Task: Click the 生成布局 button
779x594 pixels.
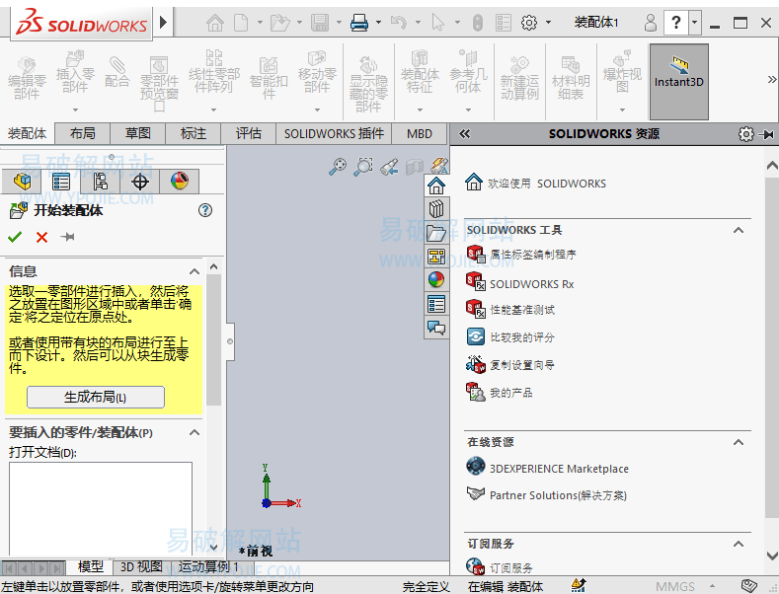Action: coord(96,398)
